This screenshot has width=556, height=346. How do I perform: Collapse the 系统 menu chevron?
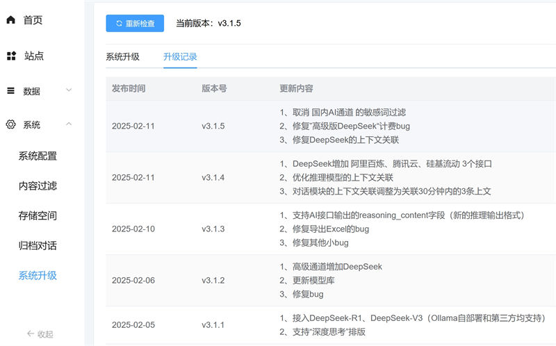click(69, 124)
